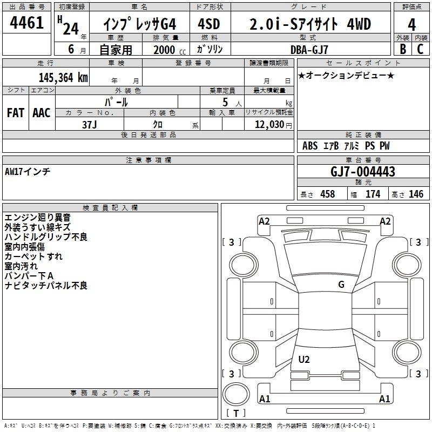The height and width of the screenshot is (432, 432).
Task: Select model code DBA-GJ7
Action: [309, 50]
